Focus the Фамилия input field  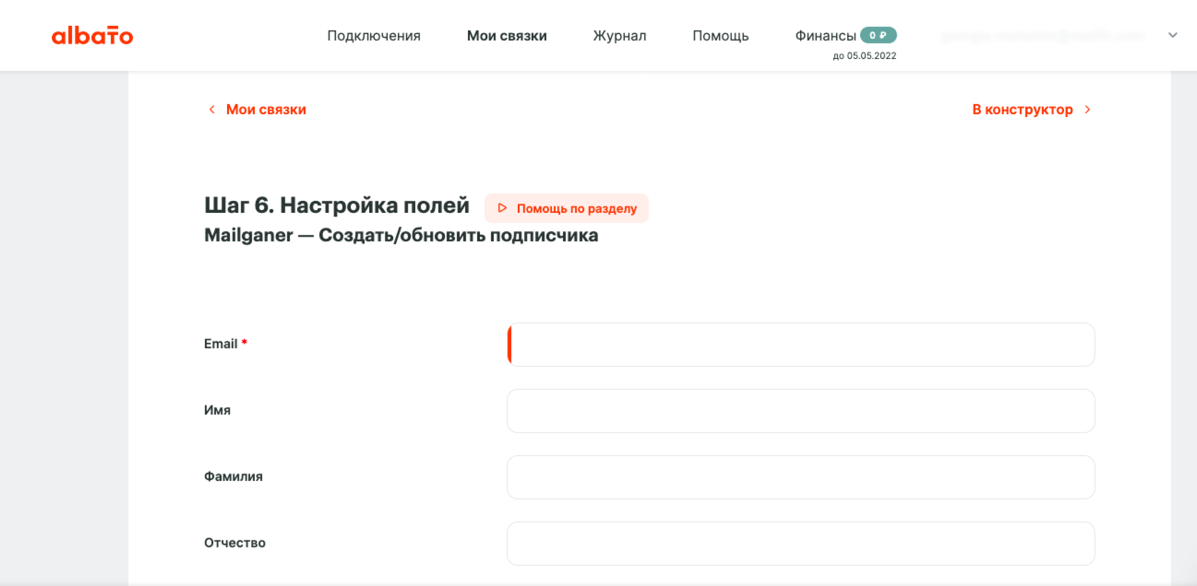[800, 477]
